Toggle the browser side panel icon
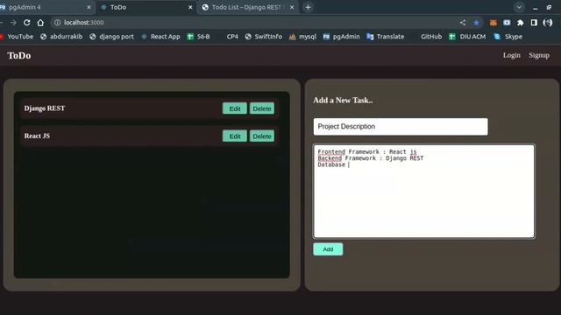This screenshot has width=561, height=315. click(534, 23)
